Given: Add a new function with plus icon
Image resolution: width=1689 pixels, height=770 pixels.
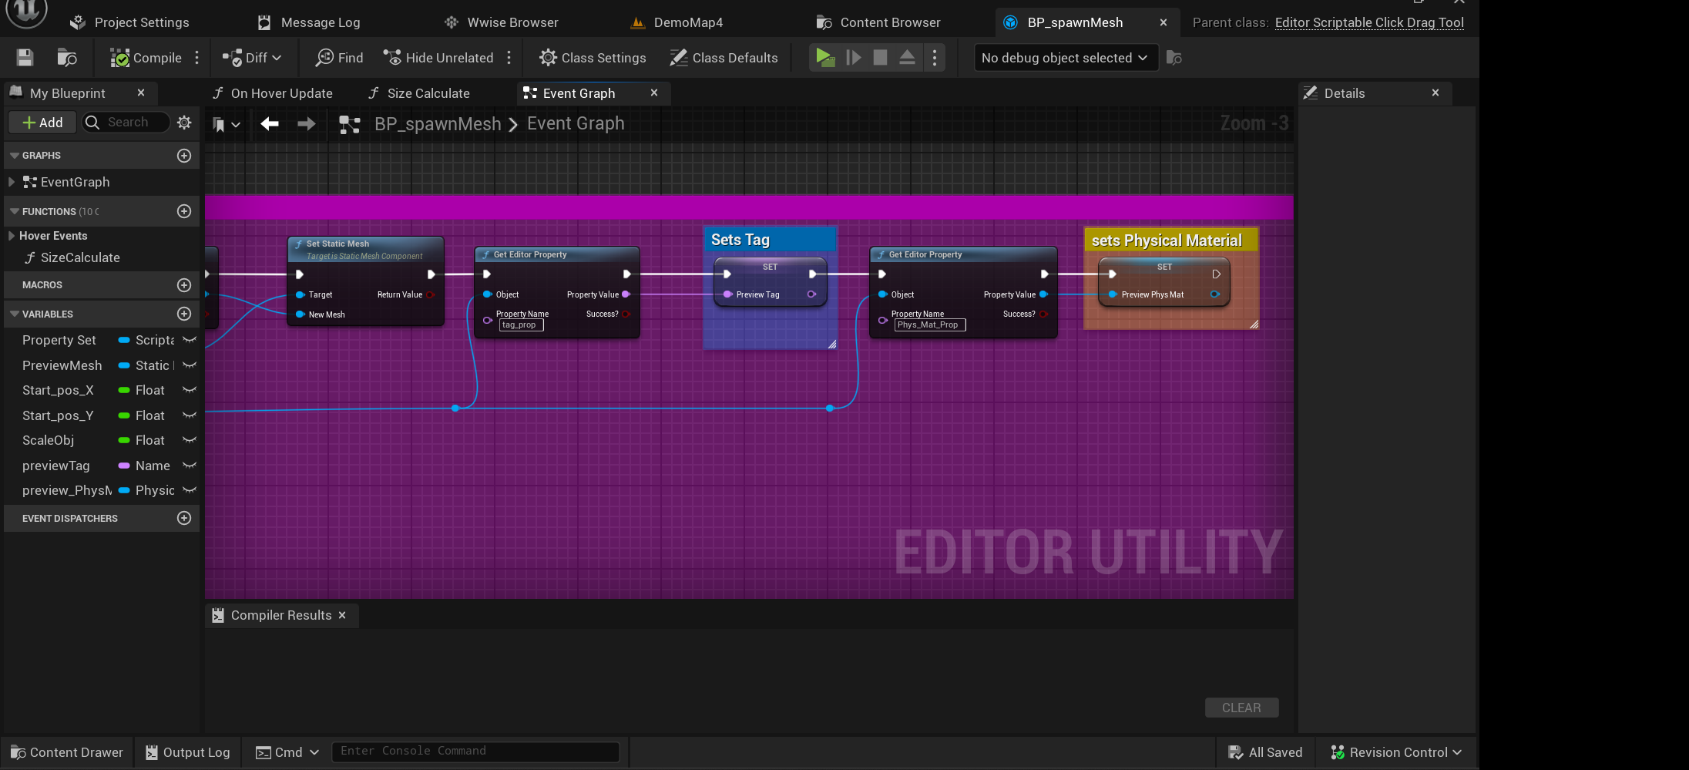Looking at the screenshot, I should pyautogui.click(x=184, y=211).
